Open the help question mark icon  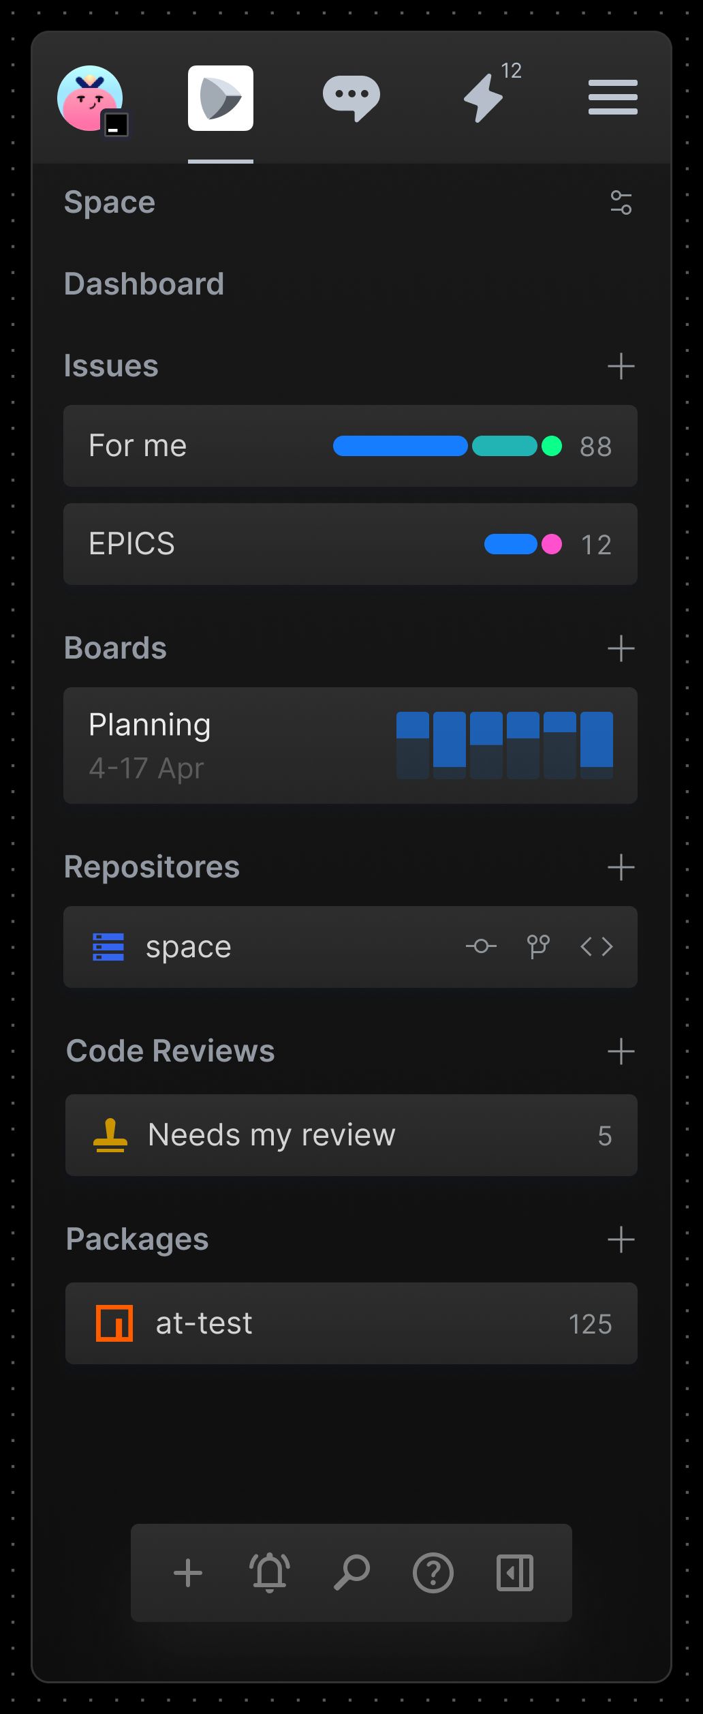tap(433, 1573)
